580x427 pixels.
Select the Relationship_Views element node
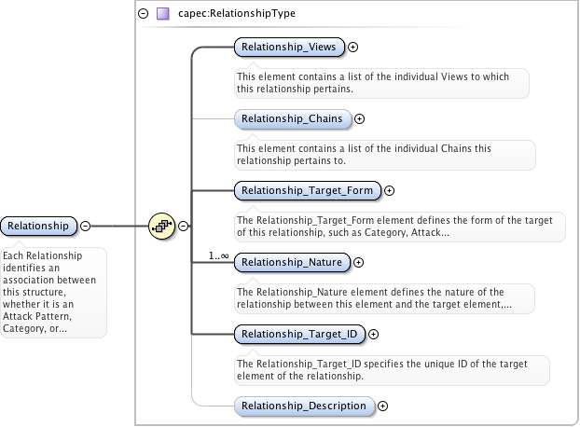290,46
